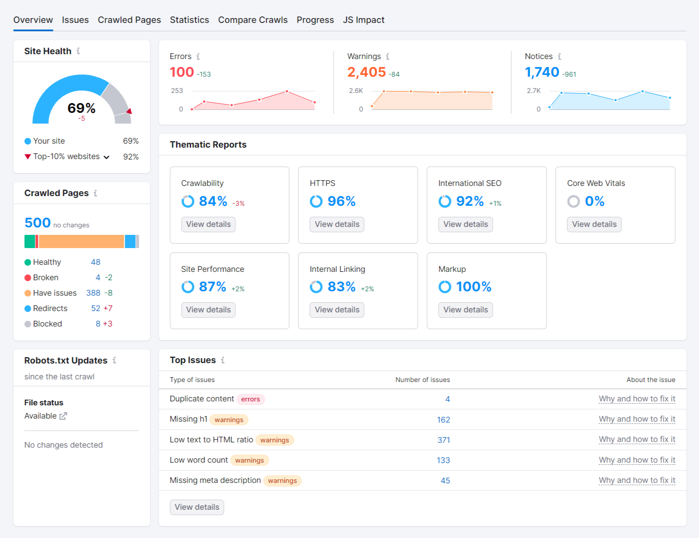The width and height of the screenshot is (699, 538).
Task: Click the info icon beside Top Issues
Action: [223, 360]
